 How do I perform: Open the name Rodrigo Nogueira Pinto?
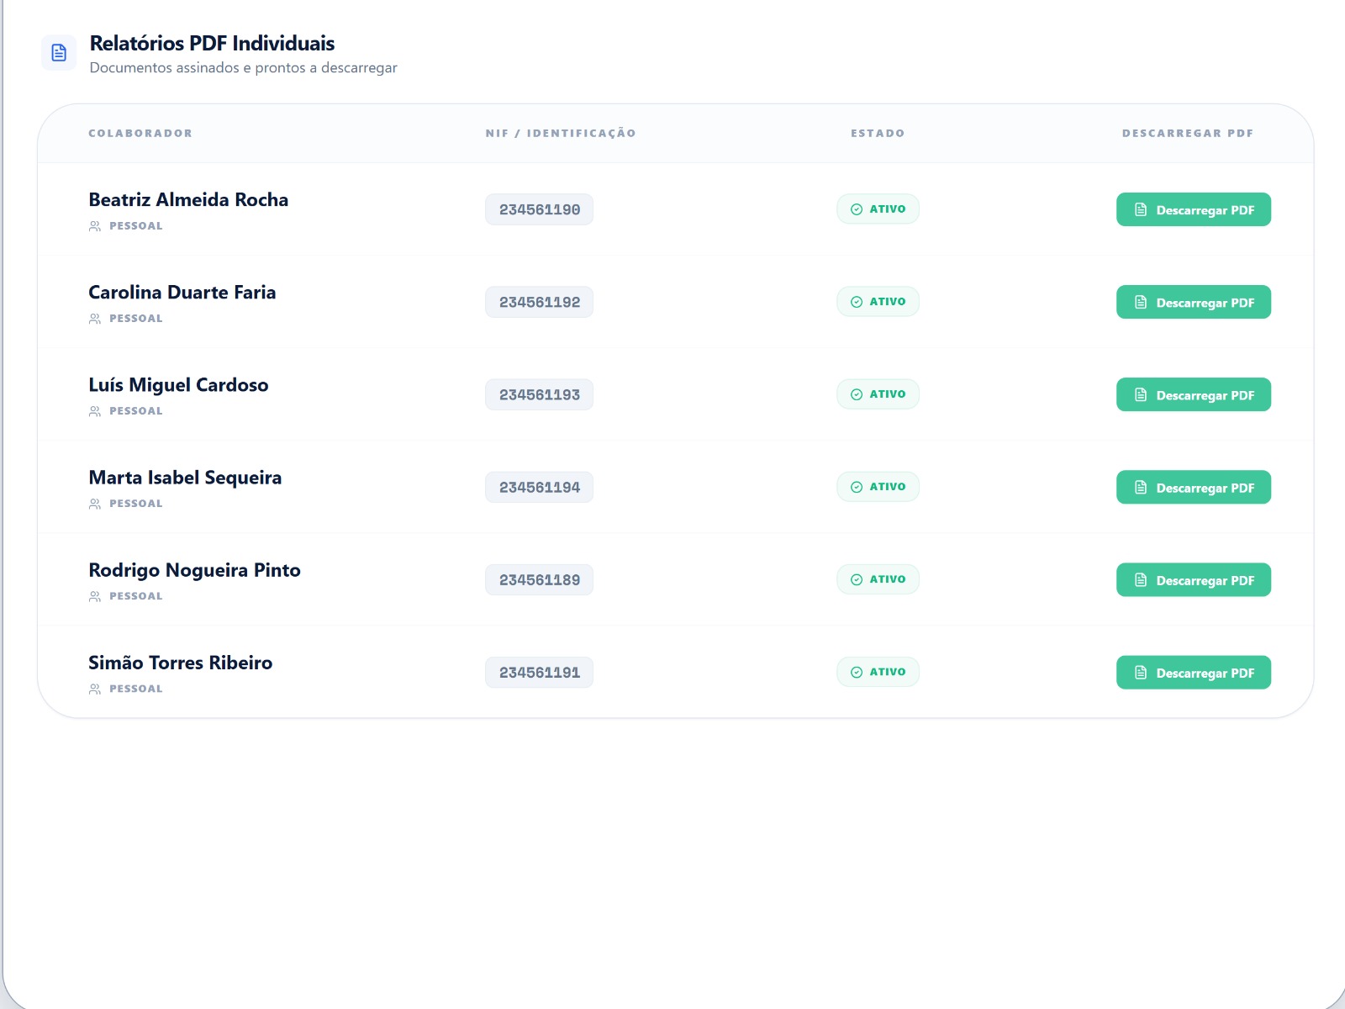pyautogui.click(x=194, y=570)
